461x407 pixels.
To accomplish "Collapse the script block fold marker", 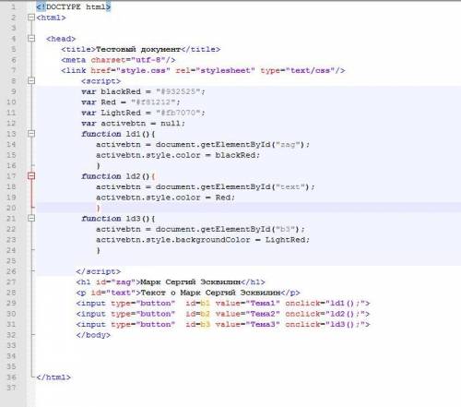I will (x=31, y=81).
